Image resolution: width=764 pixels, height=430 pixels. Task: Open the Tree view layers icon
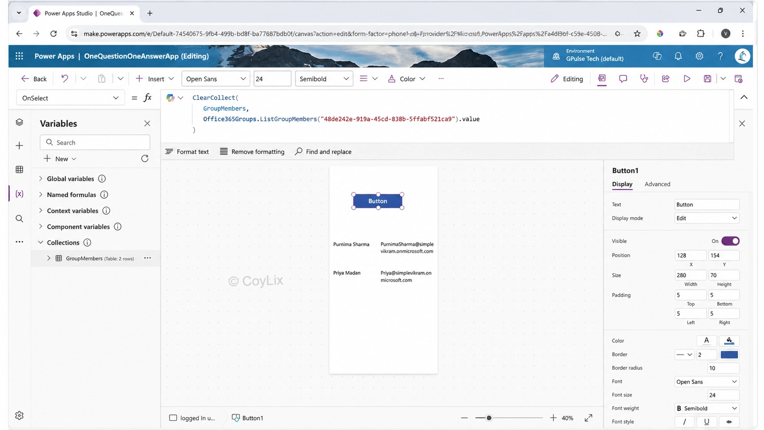pos(19,122)
